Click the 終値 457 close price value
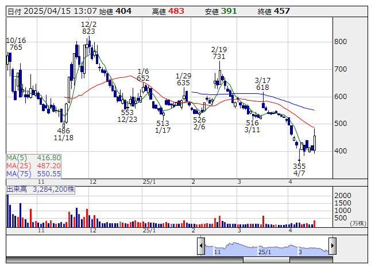The image size is (375, 269). coord(273,11)
